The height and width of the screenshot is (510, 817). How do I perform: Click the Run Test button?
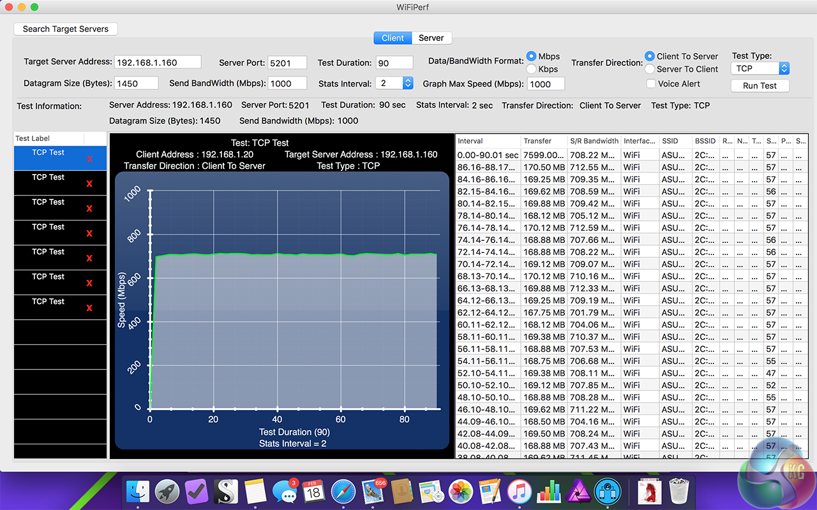pyautogui.click(x=760, y=85)
